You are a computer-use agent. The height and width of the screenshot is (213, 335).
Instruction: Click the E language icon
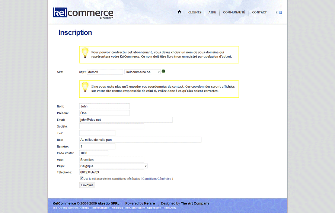tap(277, 13)
